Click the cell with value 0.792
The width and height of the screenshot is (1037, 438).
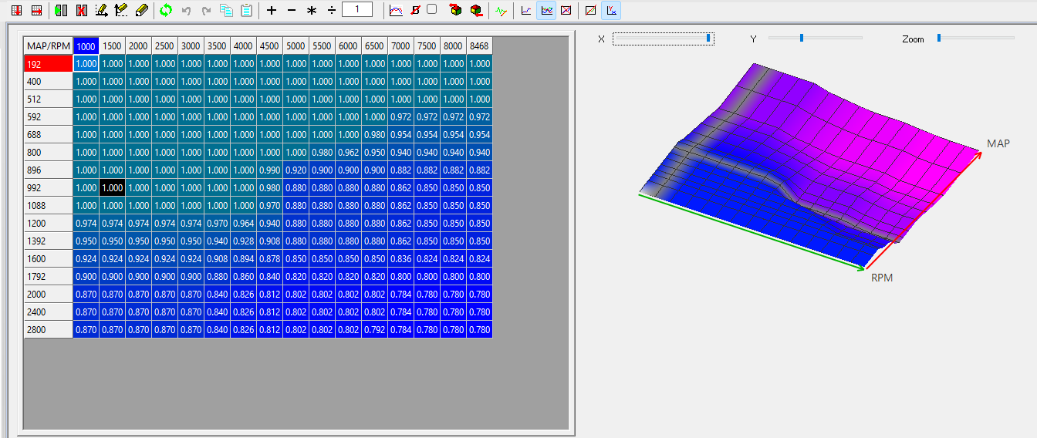pyautogui.click(x=374, y=330)
